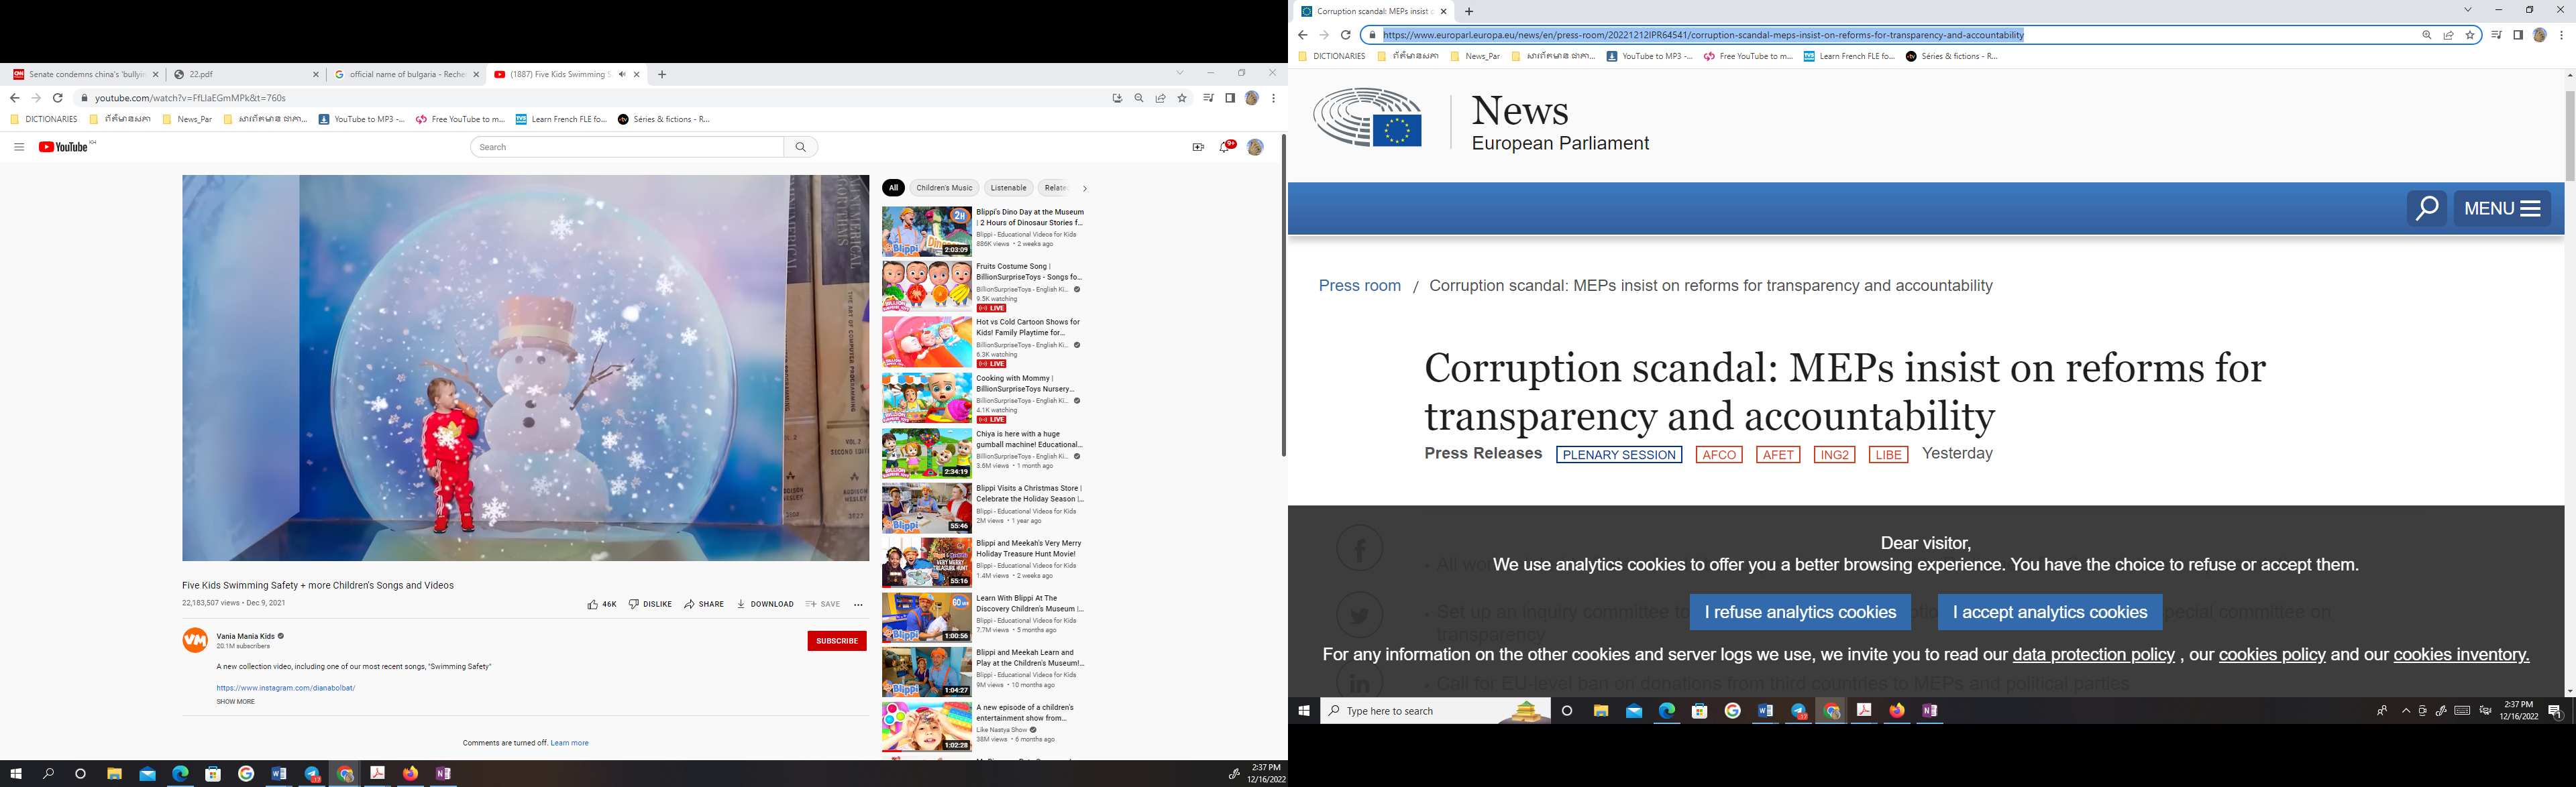Mute the YouTube tab via its speaker icon
Screen dimensions: 2576x787
click(622, 74)
